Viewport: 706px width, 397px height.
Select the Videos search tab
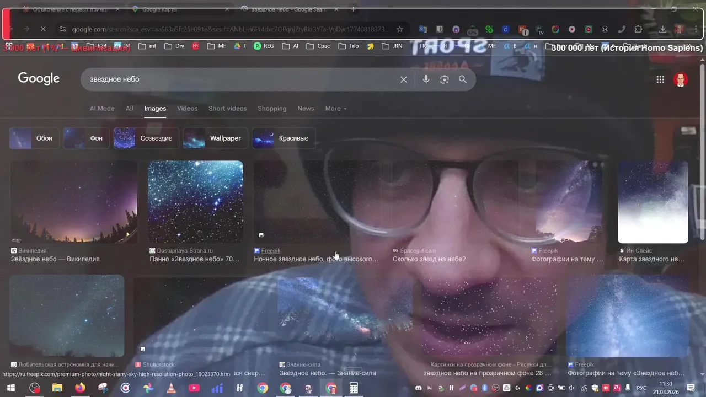coord(187,109)
